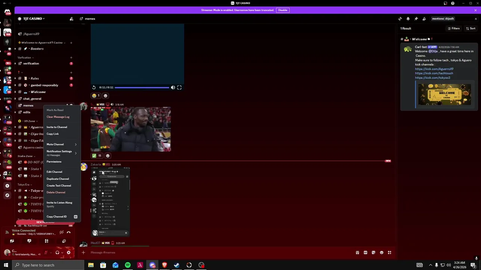Open Permissions from context menu
The width and height of the screenshot is (481, 270).
[x=54, y=162]
